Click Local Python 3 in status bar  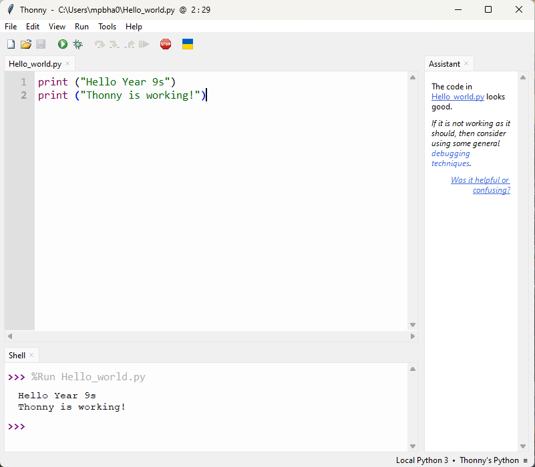421,460
